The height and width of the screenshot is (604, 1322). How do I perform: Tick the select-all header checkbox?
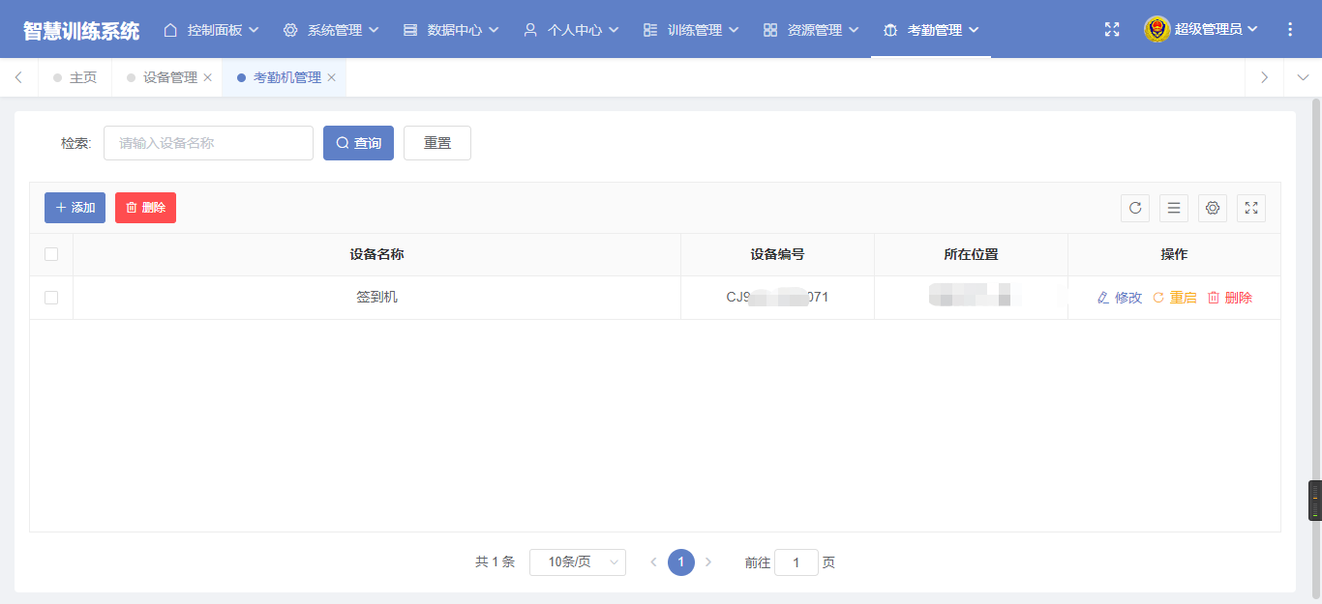point(51,254)
